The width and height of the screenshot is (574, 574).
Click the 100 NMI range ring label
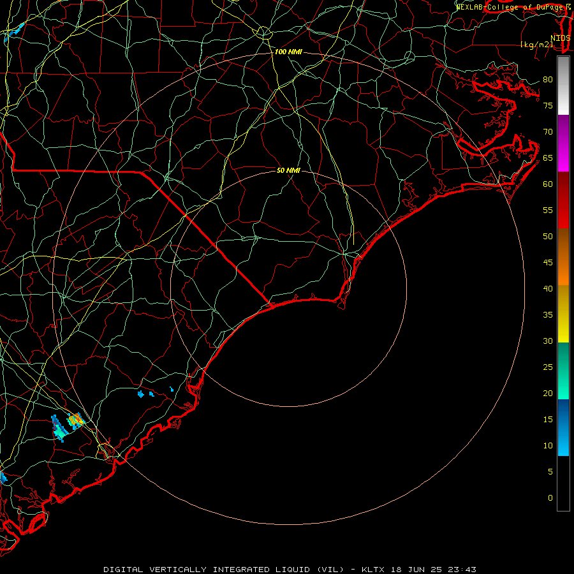click(x=288, y=52)
